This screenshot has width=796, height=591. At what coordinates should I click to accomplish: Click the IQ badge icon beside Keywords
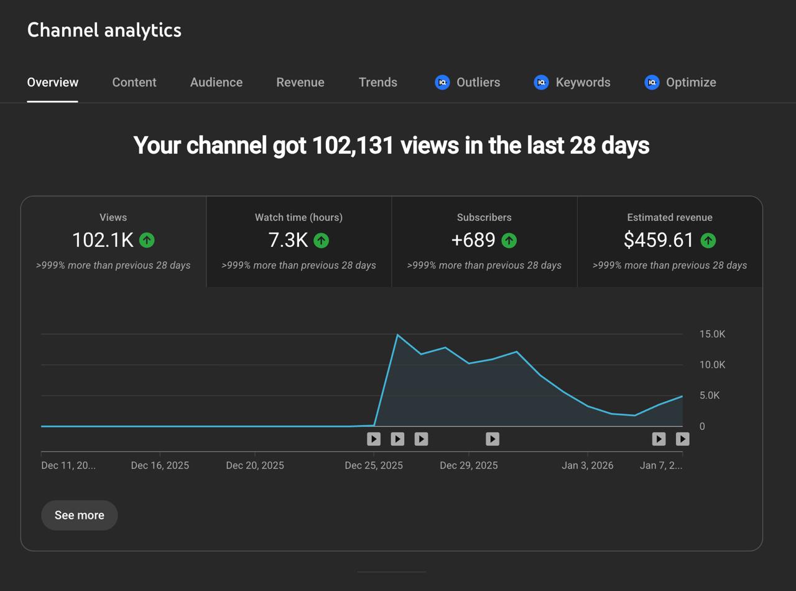pyautogui.click(x=542, y=82)
